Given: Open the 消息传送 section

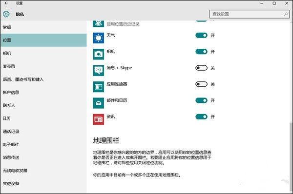Looking at the screenshot, I should point(43,157).
